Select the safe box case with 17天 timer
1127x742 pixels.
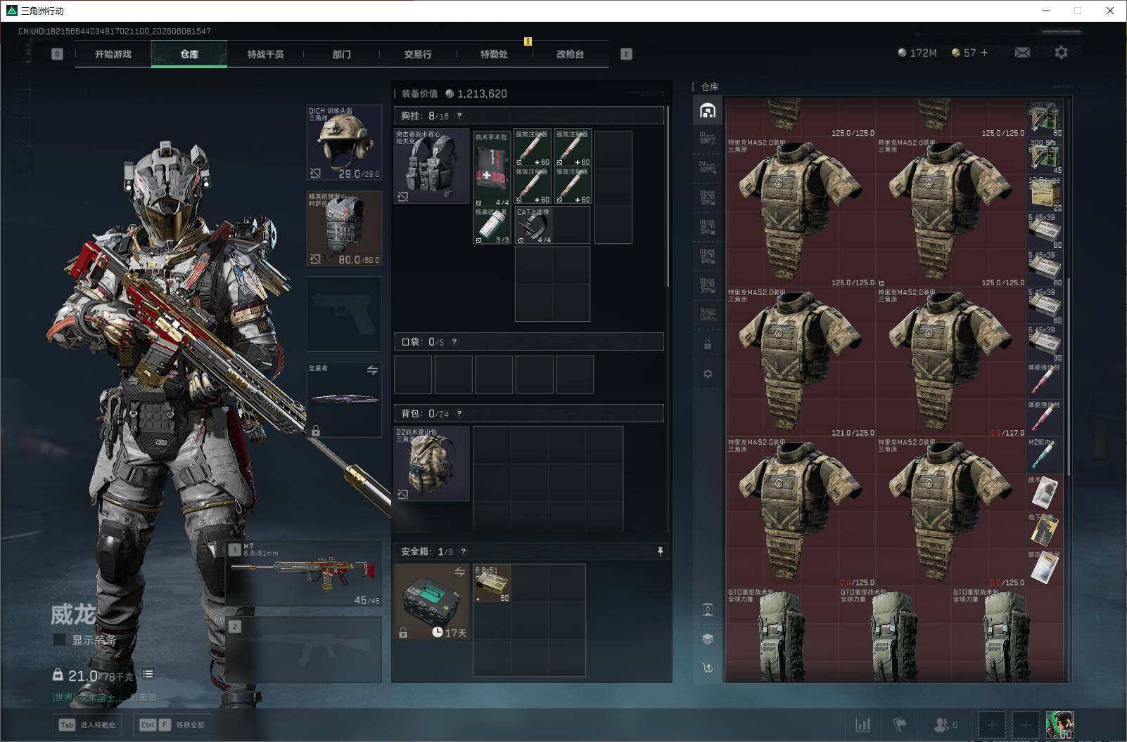click(432, 601)
